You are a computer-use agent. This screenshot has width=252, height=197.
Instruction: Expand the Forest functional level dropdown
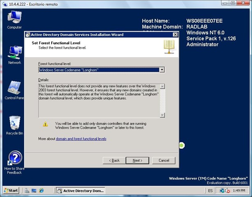pyautogui.click(x=162, y=70)
